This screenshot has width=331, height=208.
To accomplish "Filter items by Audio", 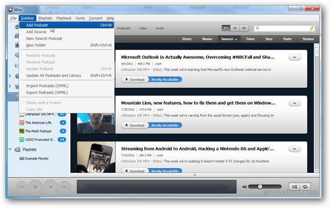I will pyautogui.click(x=160, y=28).
